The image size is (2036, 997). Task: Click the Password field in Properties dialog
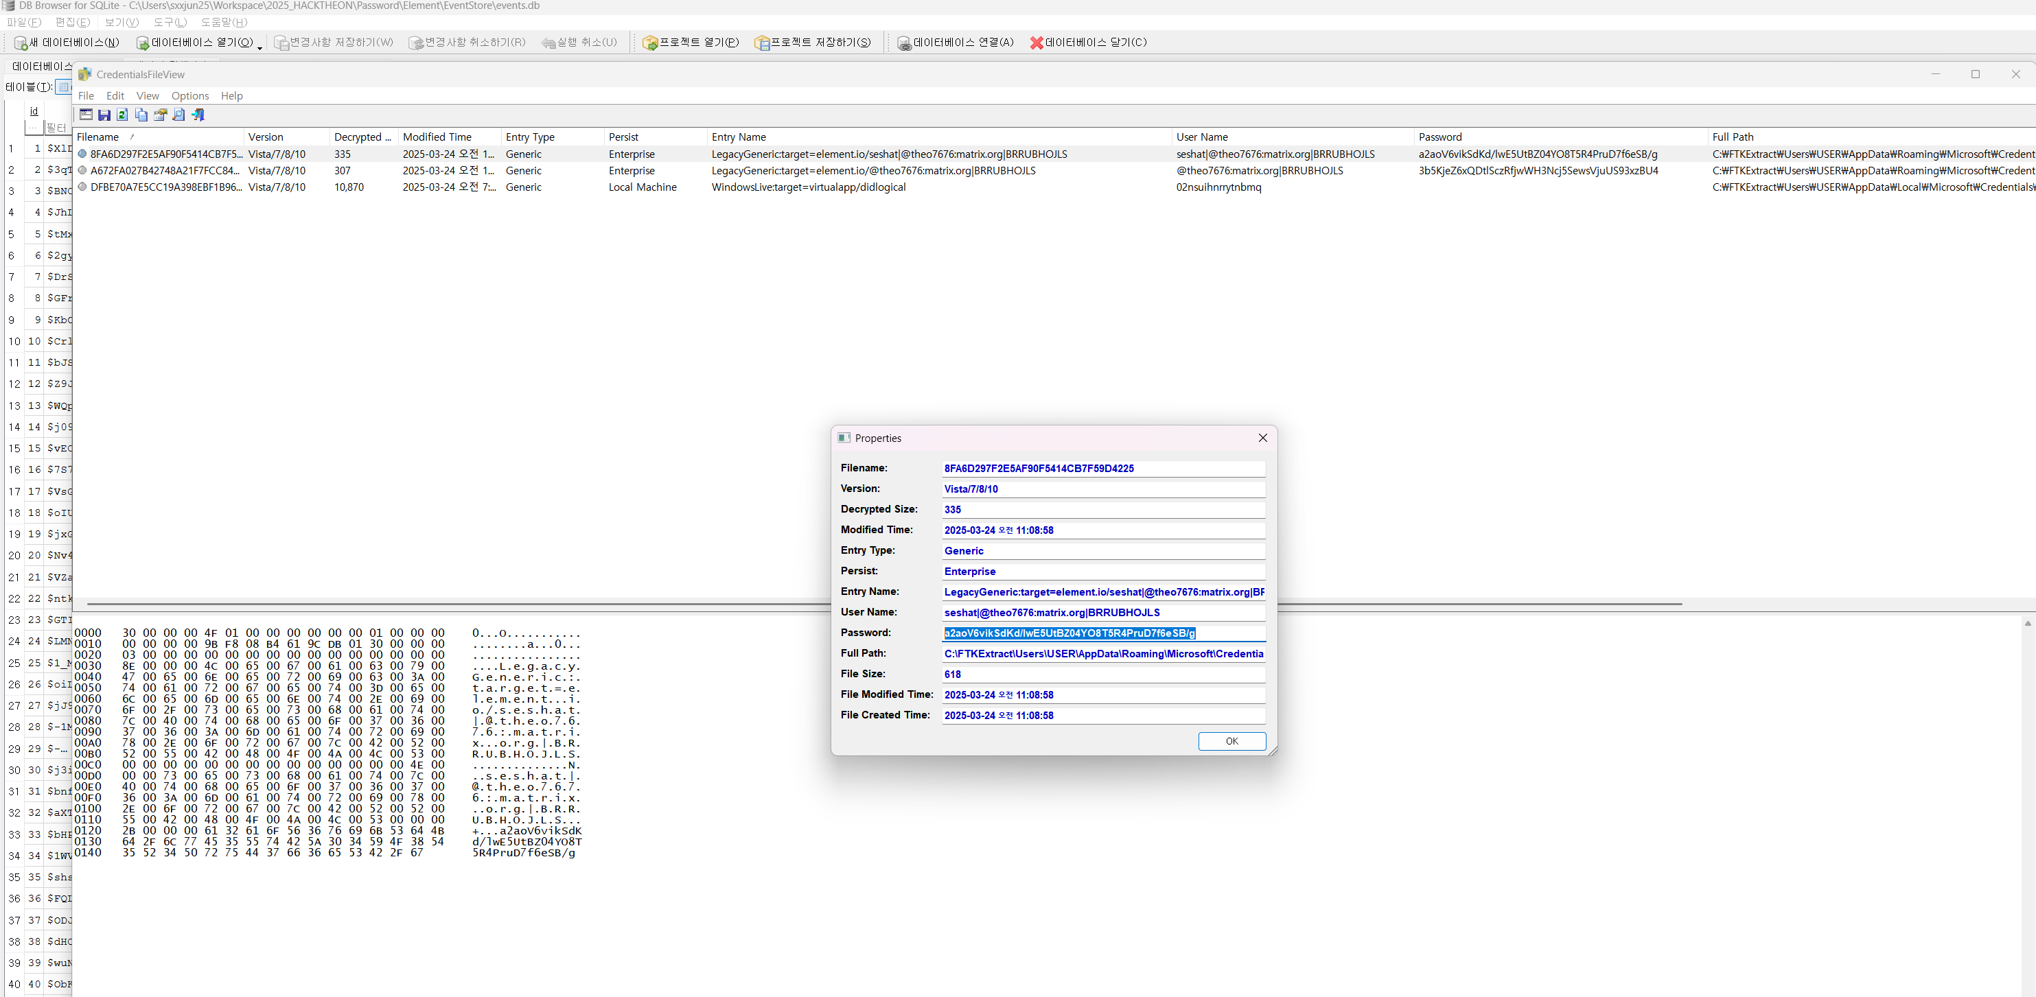point(1103,633)
